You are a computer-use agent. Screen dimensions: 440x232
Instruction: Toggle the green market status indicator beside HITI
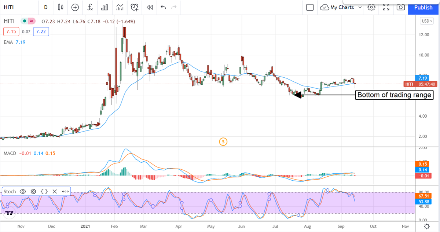click(24, 21)
